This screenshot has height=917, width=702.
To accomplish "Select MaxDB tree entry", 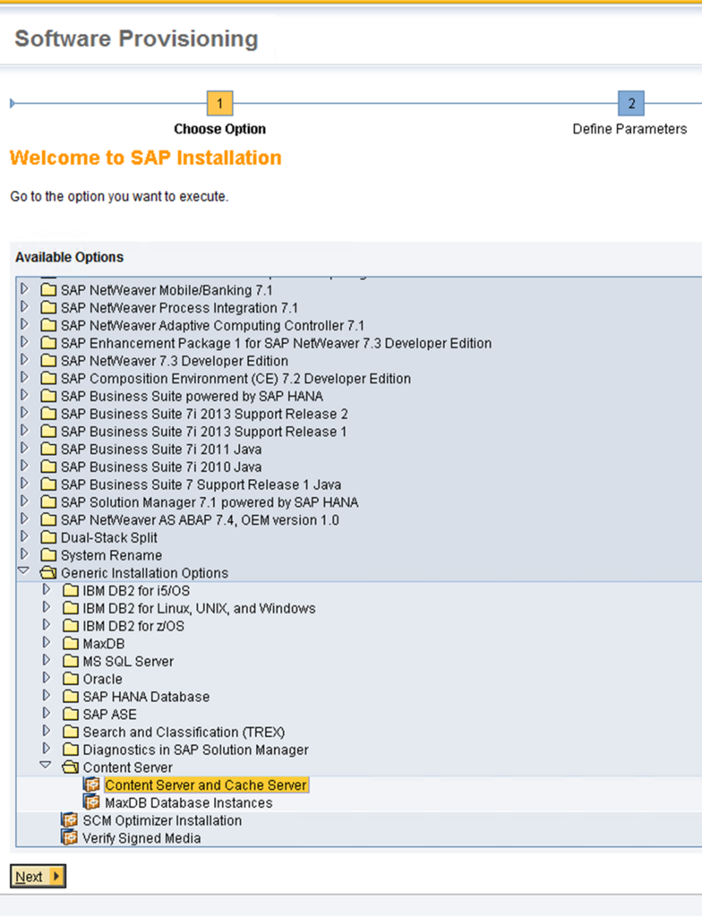I will (x=104, y=643).
